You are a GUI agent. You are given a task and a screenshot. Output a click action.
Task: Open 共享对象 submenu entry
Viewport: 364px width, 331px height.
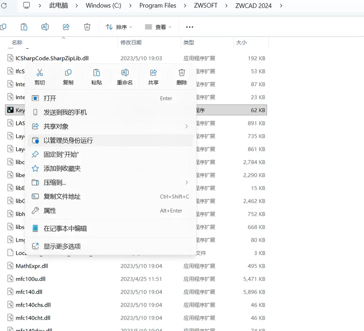tap(110, 126)
